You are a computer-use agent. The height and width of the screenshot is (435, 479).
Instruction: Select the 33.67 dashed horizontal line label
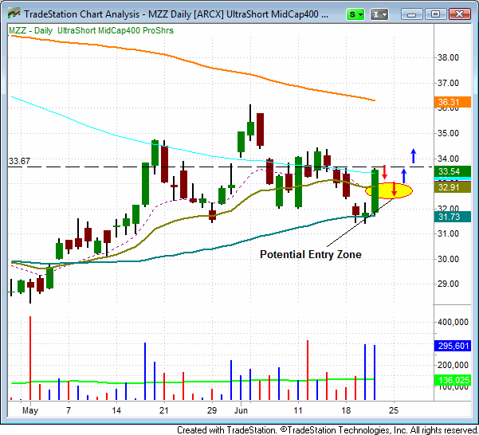[x=19, y=161]
